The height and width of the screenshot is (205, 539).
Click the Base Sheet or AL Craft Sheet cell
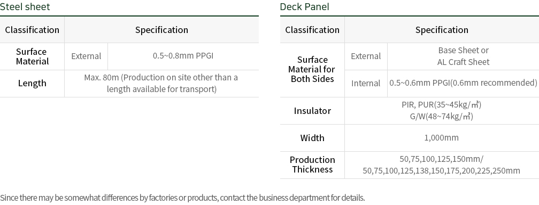coord(463,56)
